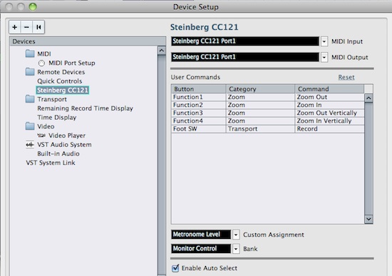Screen dimensions: 392x276
Task: Open the MIDI Output dropdown arrow
Action: point(324,57)
